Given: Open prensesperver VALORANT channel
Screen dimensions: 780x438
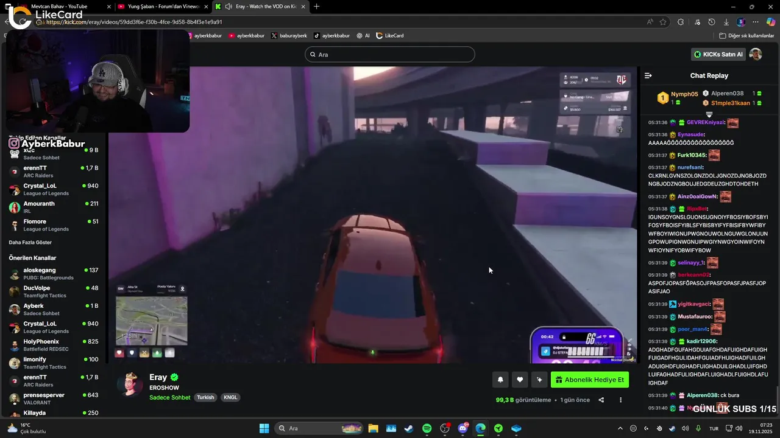Looking at the screenshot, I should 54,398.
